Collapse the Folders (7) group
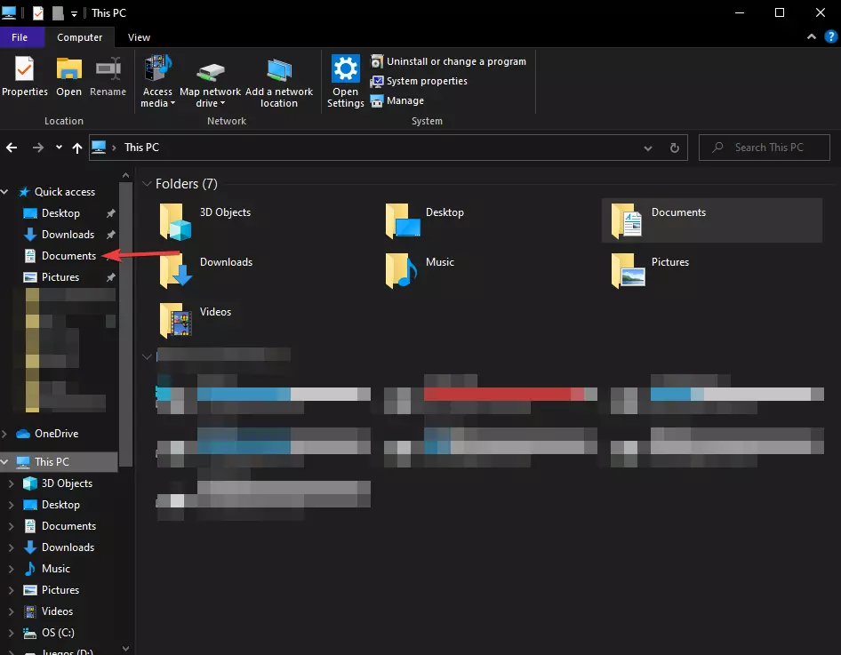The image size is (841, 655). tap(147, 184)
